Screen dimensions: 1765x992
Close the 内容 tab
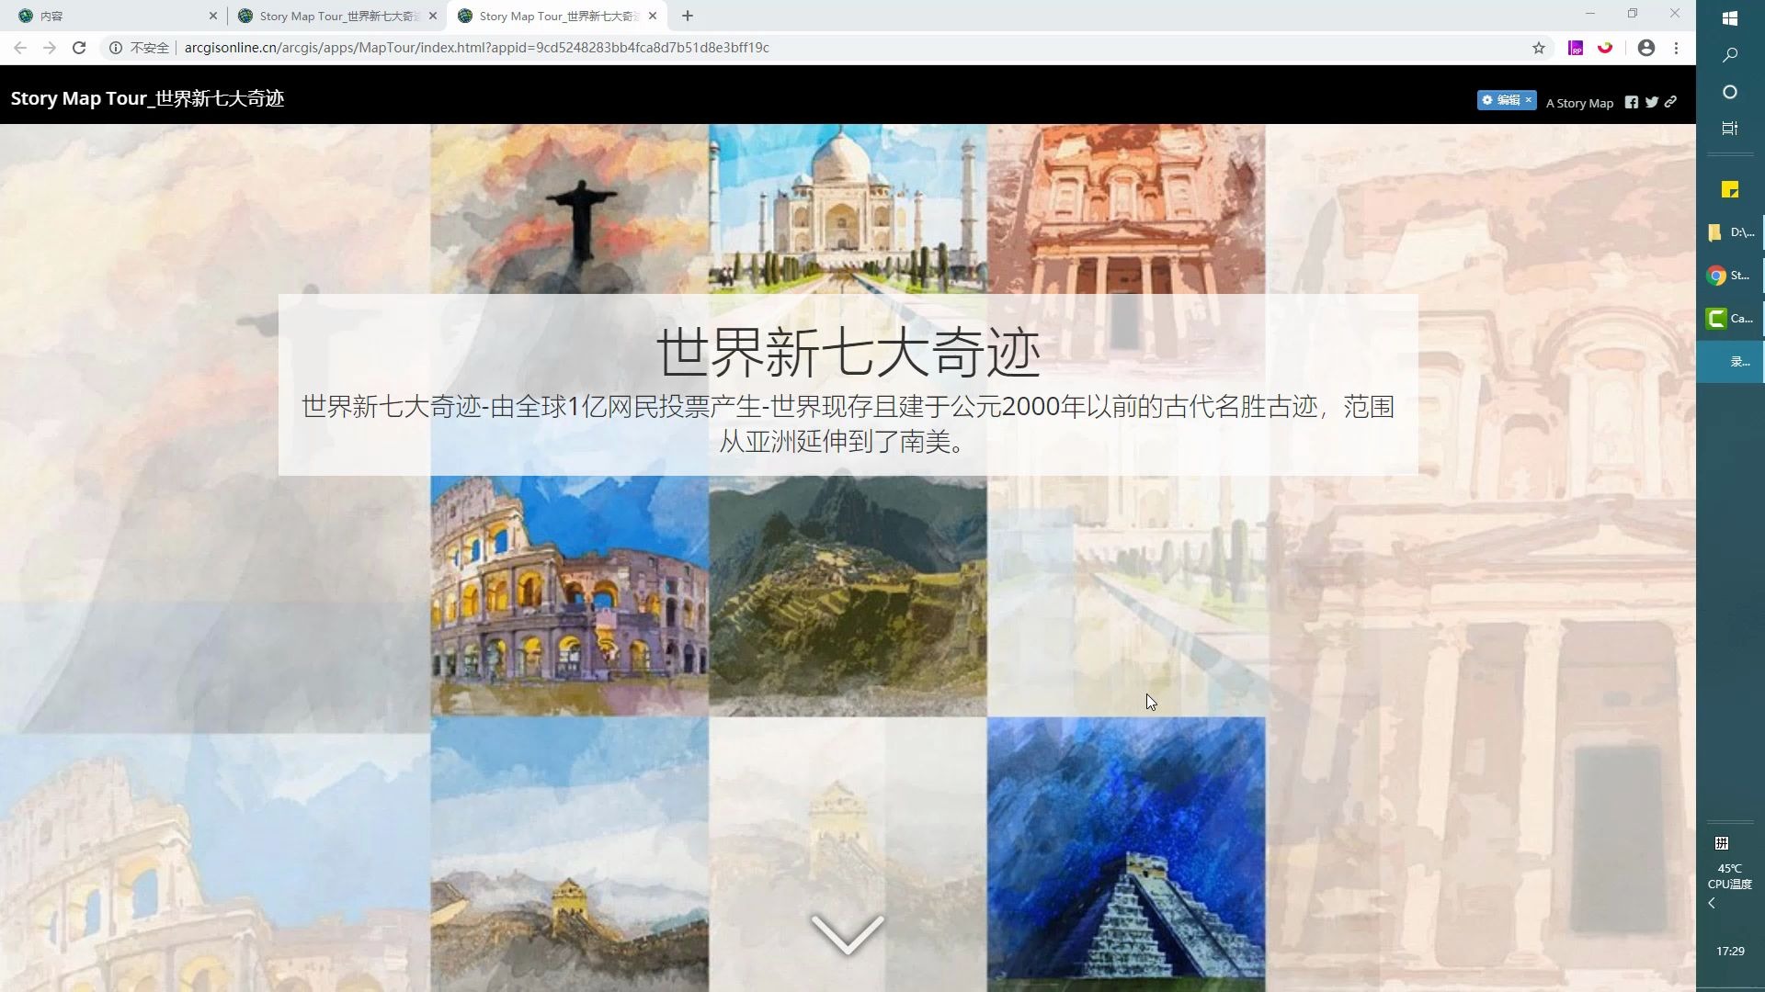coord(213,16)
